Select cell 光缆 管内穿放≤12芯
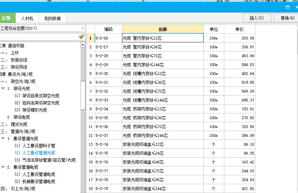 163,38
